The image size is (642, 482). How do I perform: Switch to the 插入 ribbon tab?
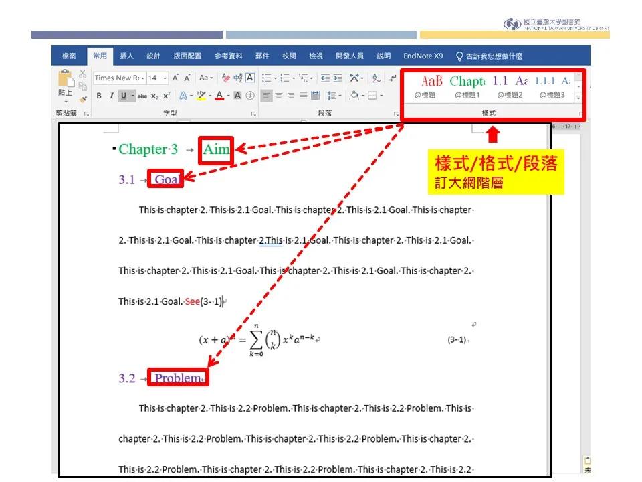tap(126, 56)
